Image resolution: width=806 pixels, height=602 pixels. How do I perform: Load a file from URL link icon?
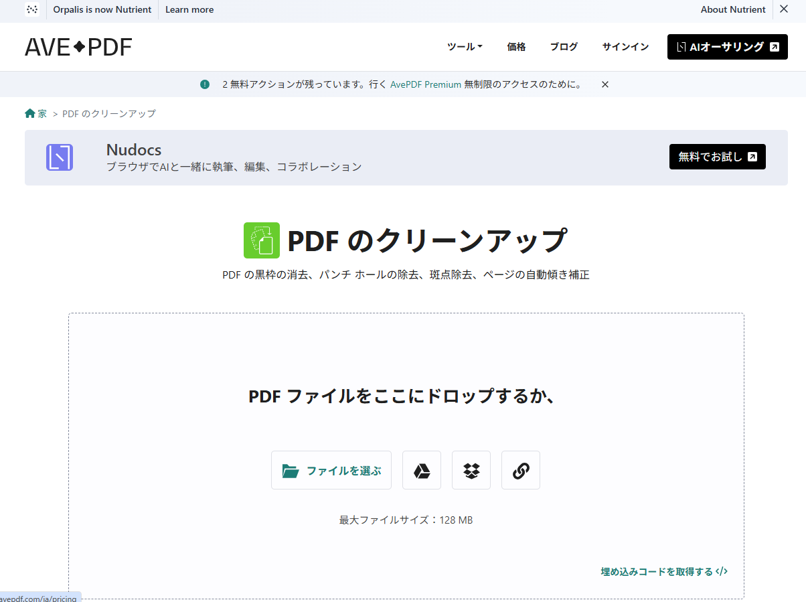[x=521, y=470]
